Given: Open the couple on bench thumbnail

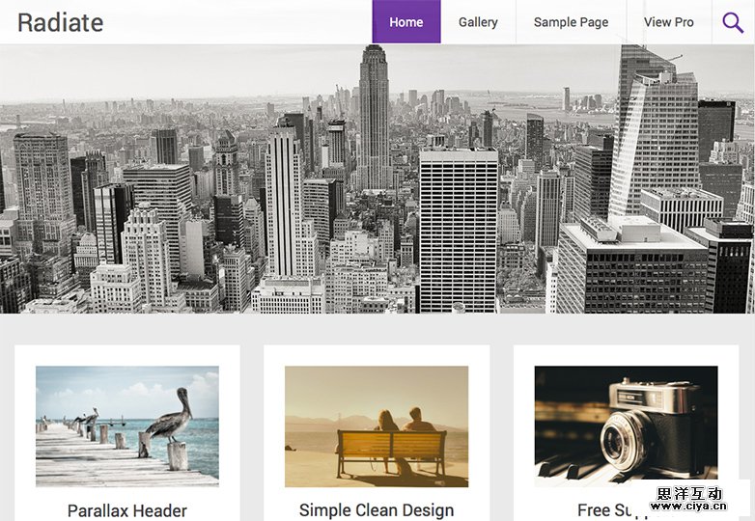Looking at the screenshot, I should click(377, 426).
